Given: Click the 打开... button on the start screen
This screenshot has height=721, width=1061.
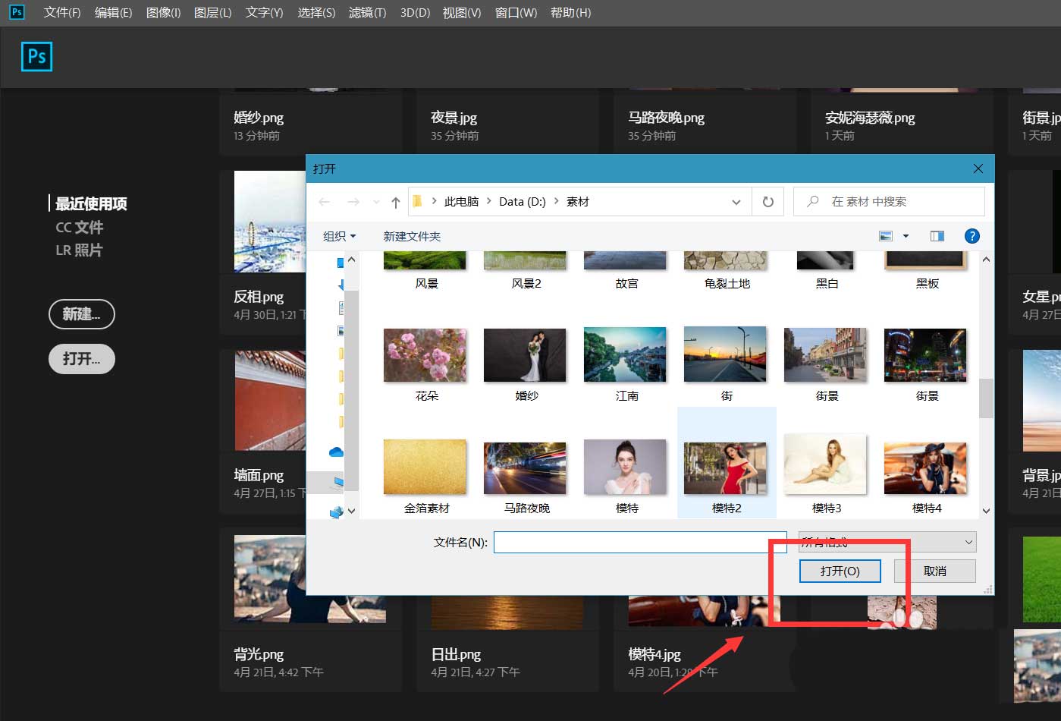Looking at the screenshot, I should (82, 359).
